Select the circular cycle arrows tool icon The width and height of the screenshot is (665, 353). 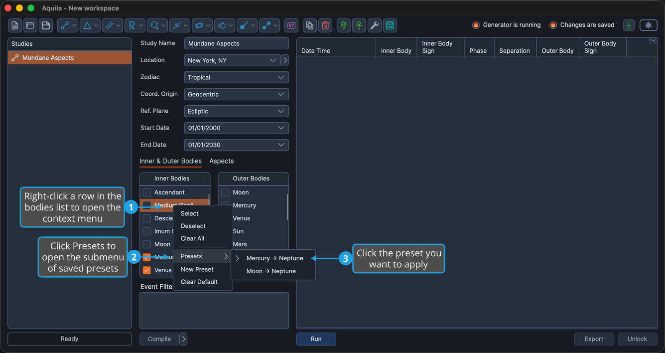tap(154, 25)
